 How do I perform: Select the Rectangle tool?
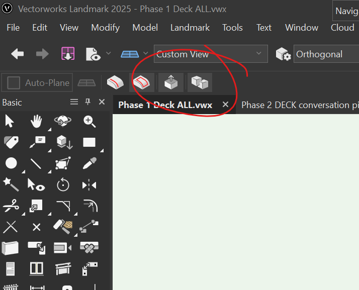[89, 142]
